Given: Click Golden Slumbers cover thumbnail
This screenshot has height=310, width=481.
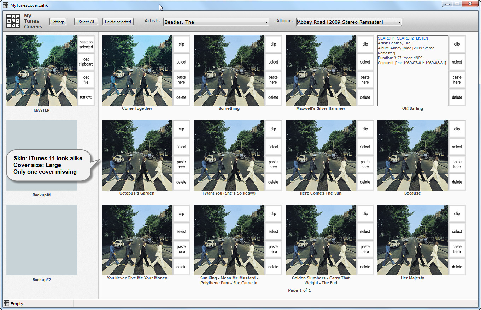Looking at the screenshot, I should (321, 240).
